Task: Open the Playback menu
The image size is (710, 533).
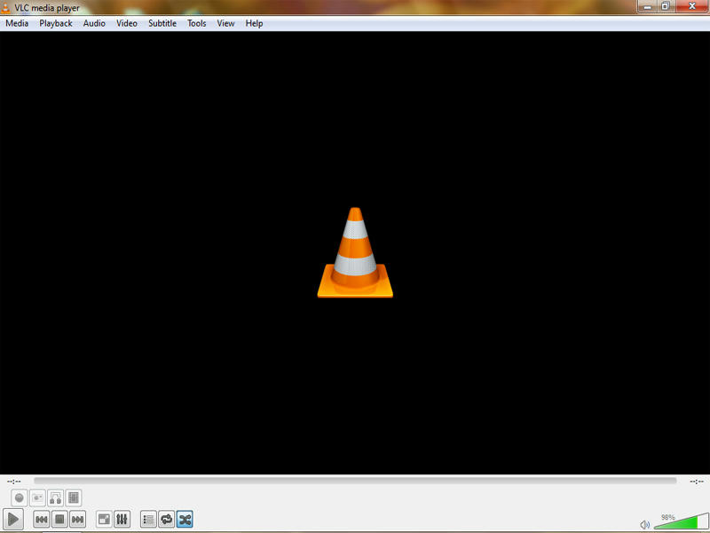Action: (x=56, y=23)
